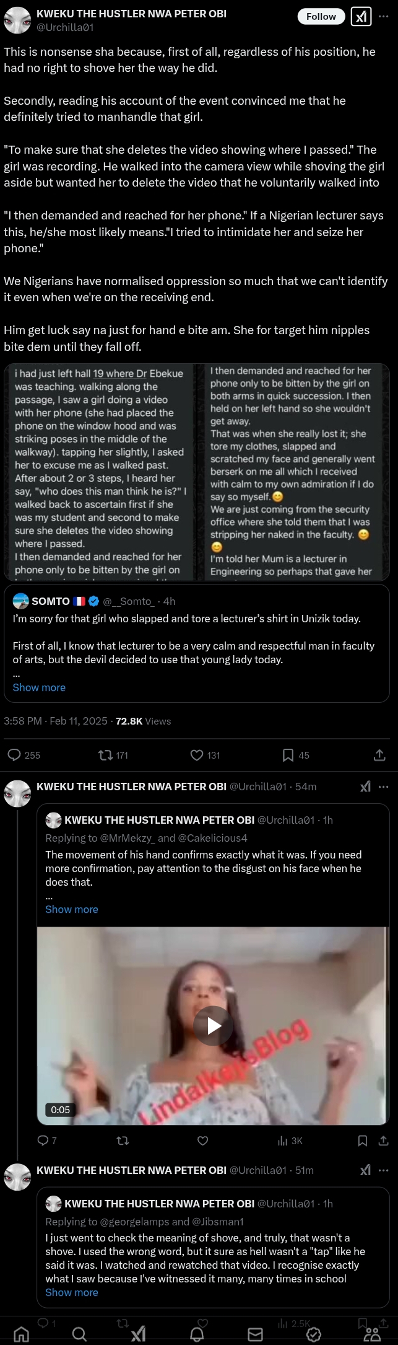The image size is (398, 1345).
Task: Like the main tweet showing 131 likes
Action: 196,755
